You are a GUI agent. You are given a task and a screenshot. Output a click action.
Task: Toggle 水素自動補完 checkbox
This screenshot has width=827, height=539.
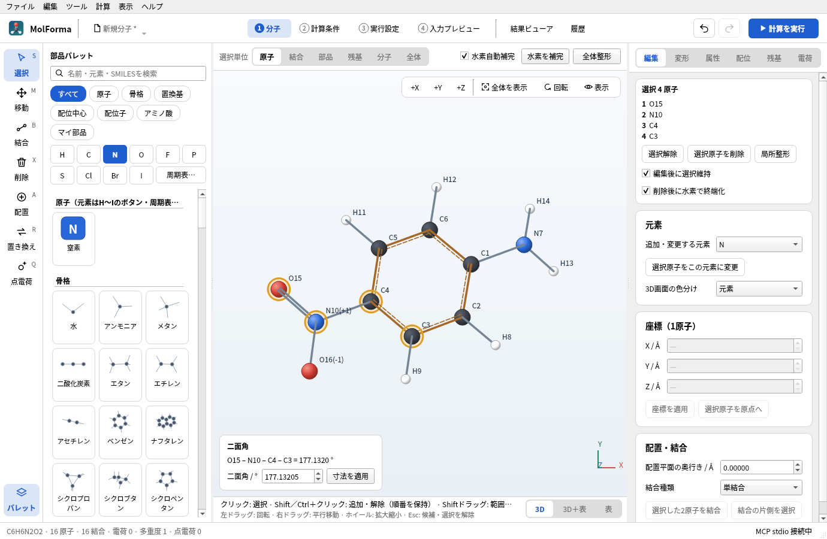tap(464, 56)
